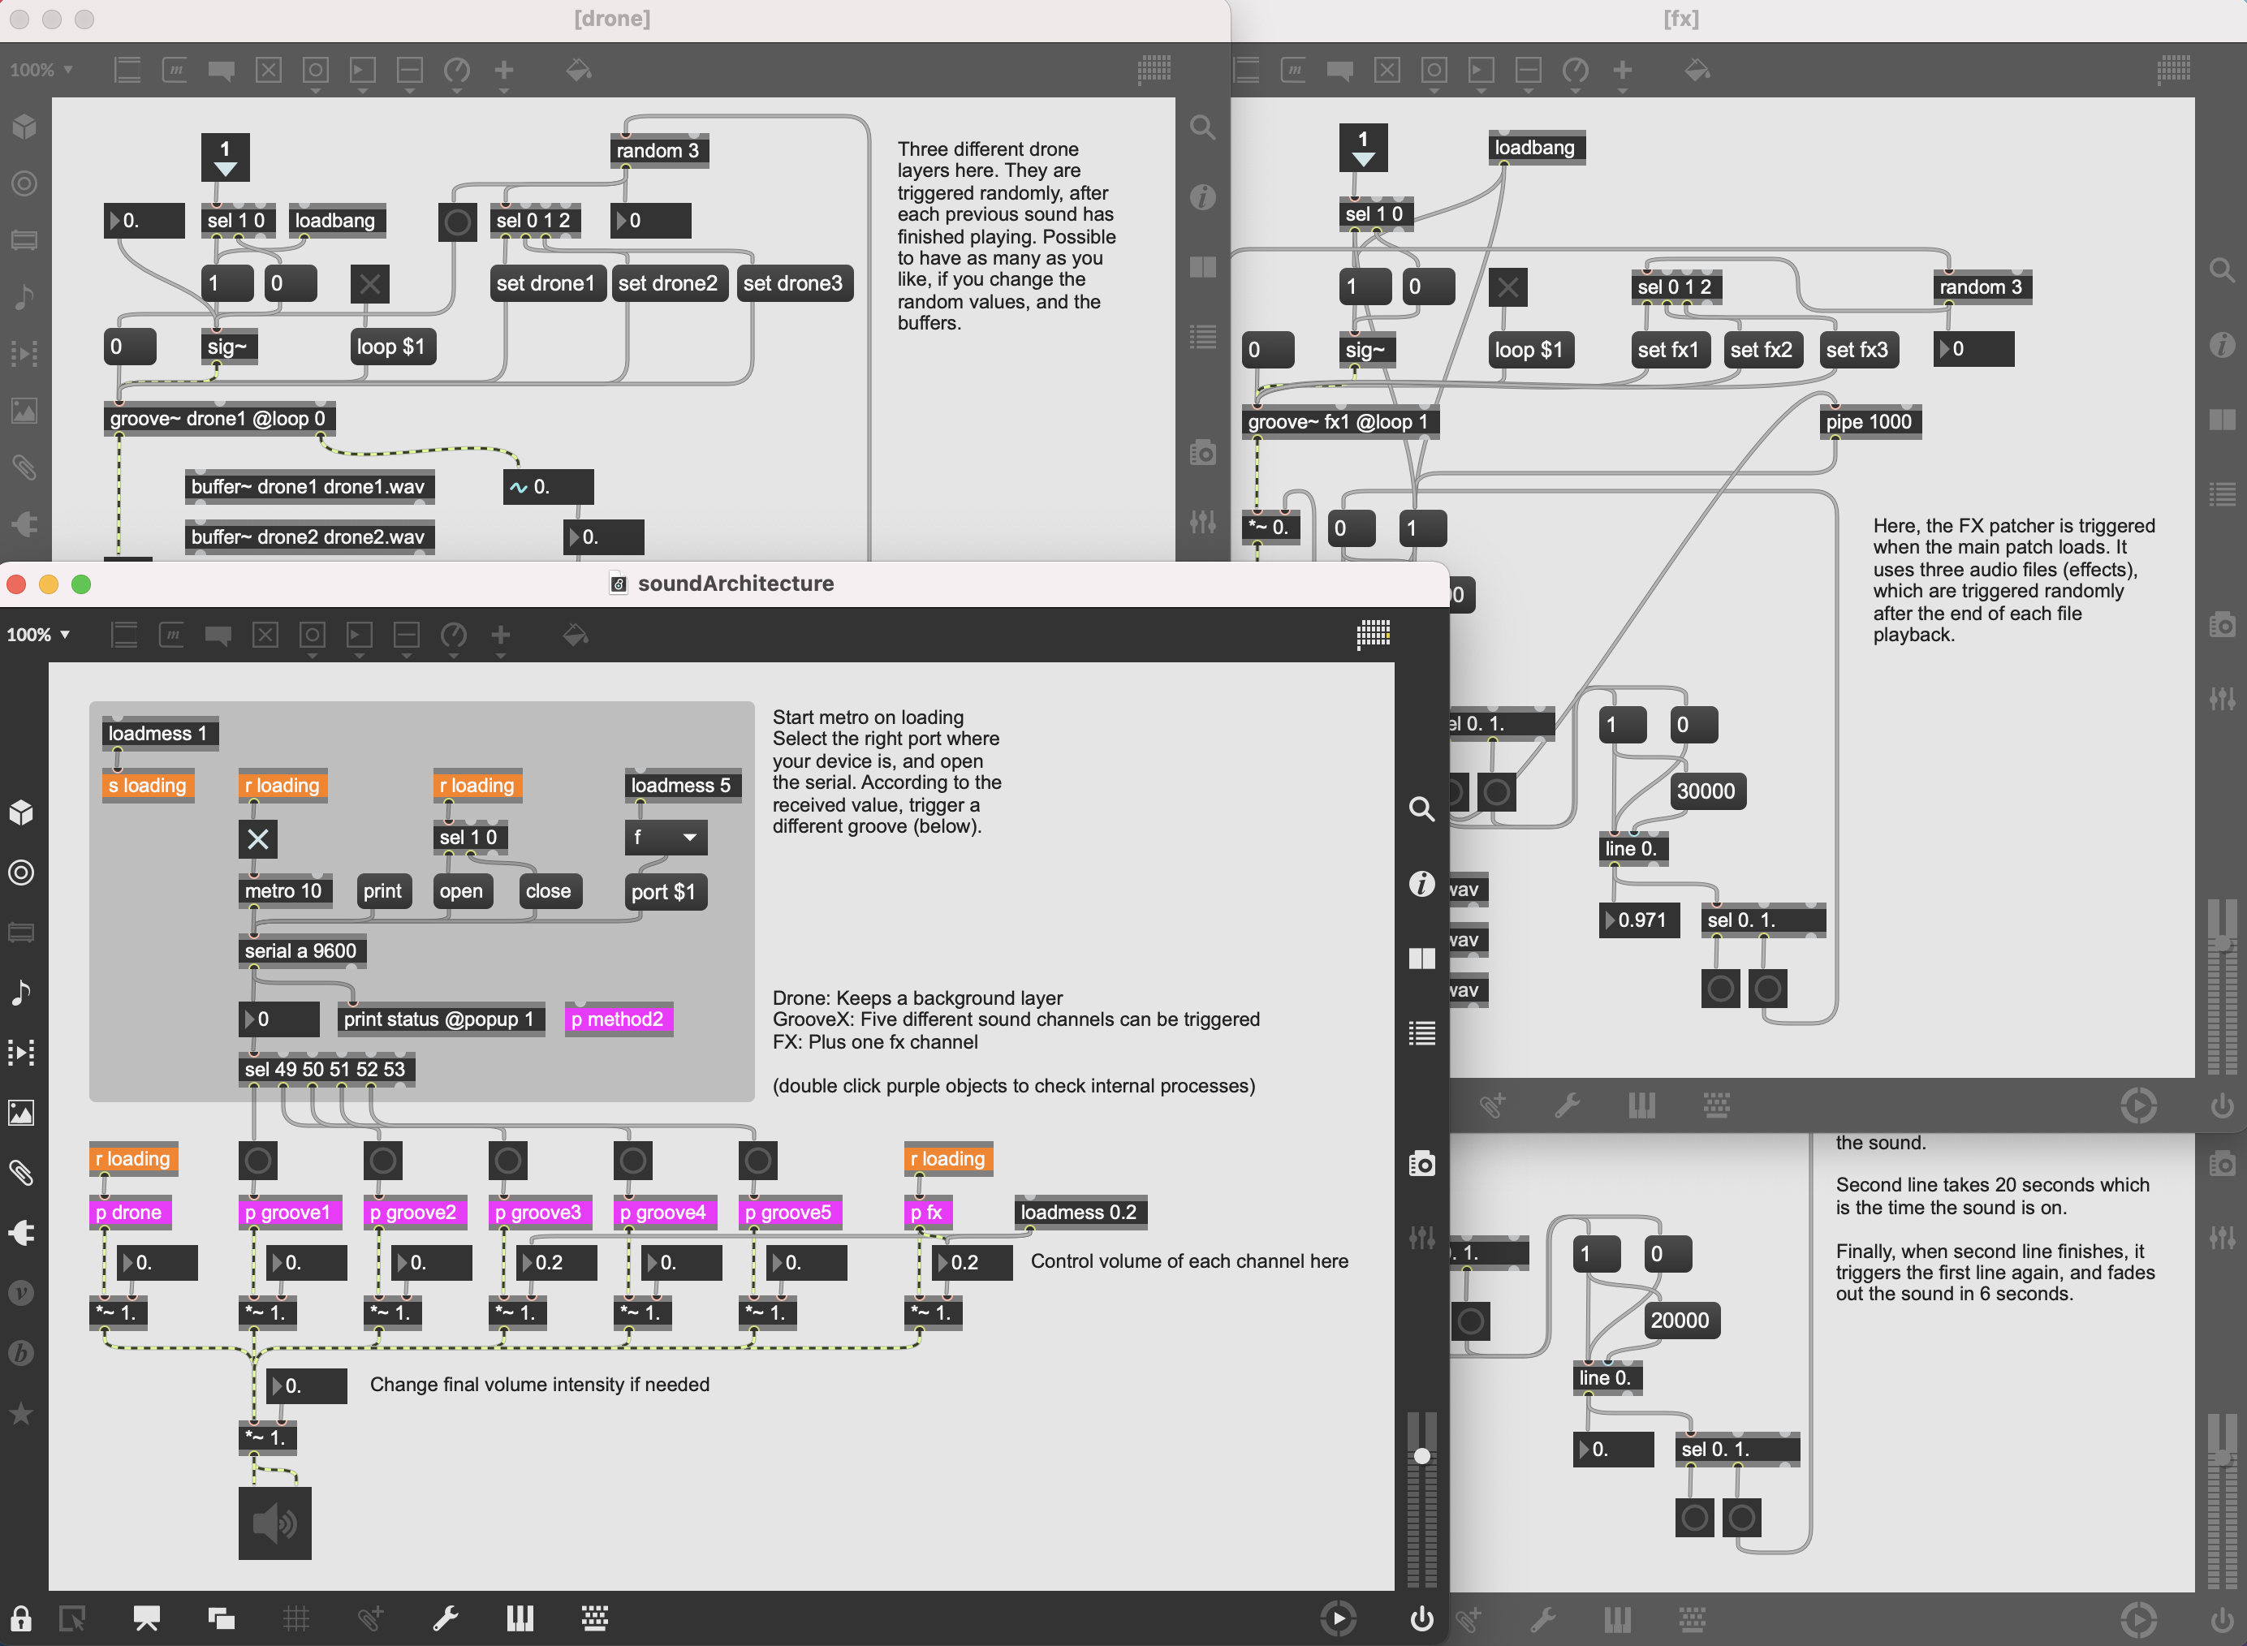Toggle the X box in fx patcher
Image resolution: width=2247 pixels, height=1646 pixels.
pyautogui.click(x=1507, y=287)
